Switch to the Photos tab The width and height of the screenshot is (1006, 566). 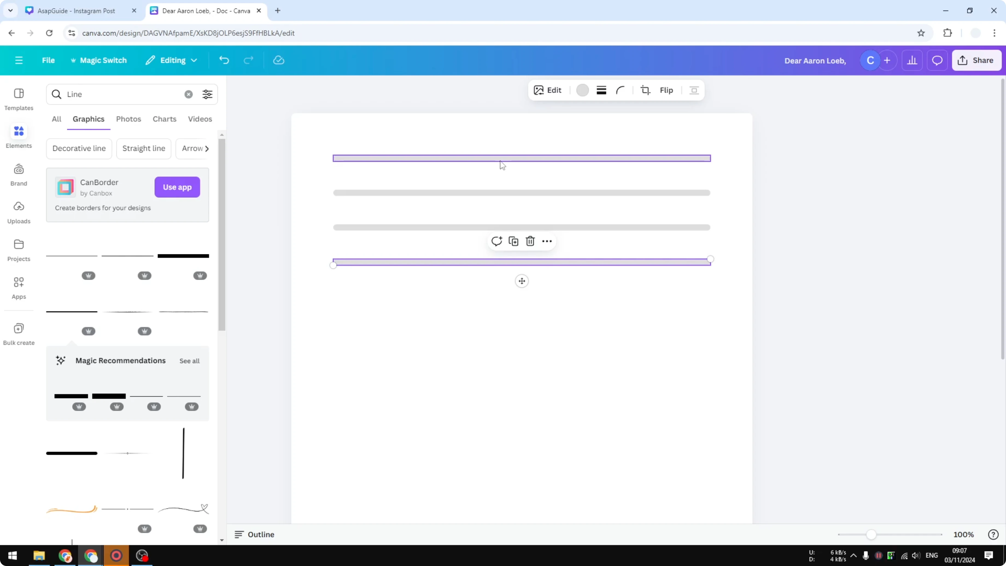click(128, 119)
